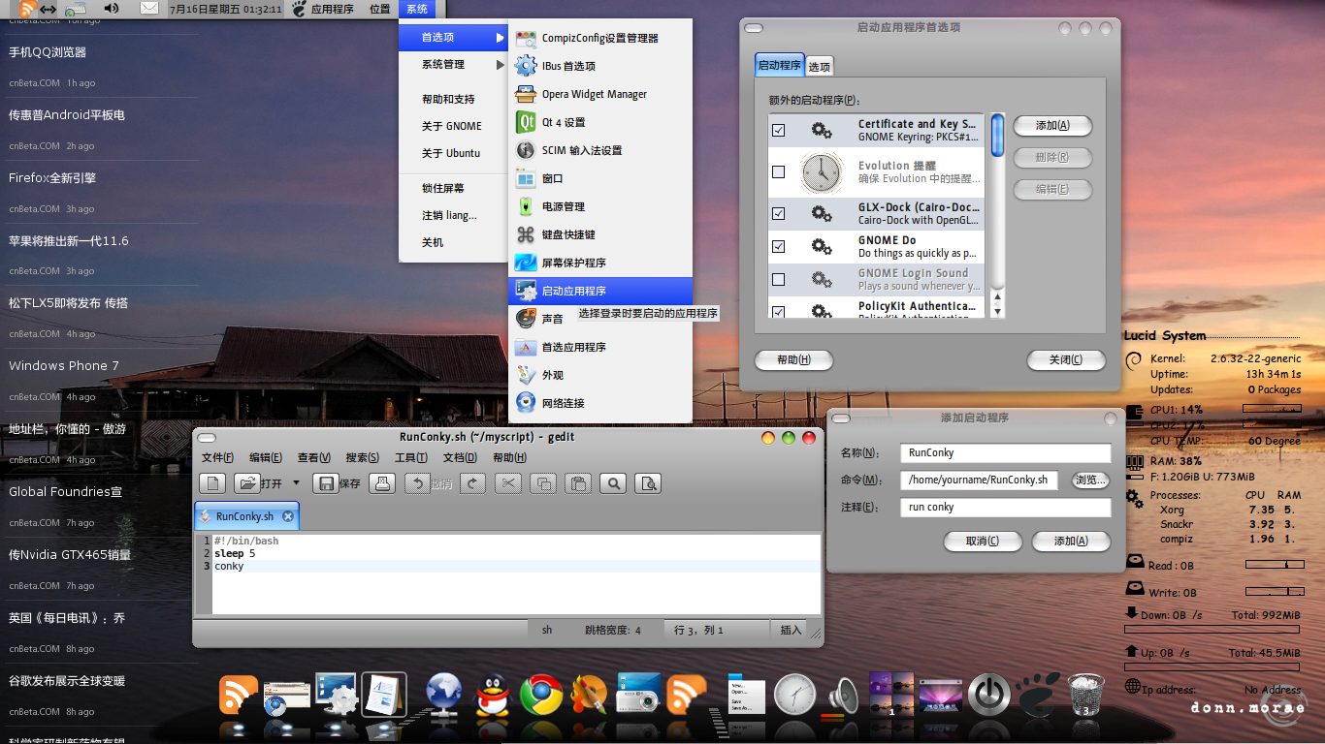Click the 帮助(H) button
Screen dimensions: 1325x744
click(794, 359)
